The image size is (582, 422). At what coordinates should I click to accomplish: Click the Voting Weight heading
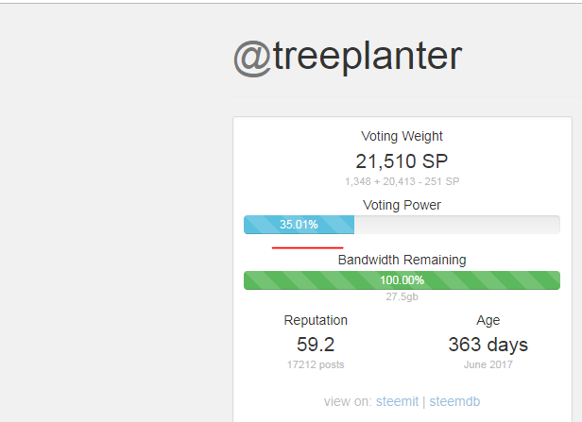[402, 136]
